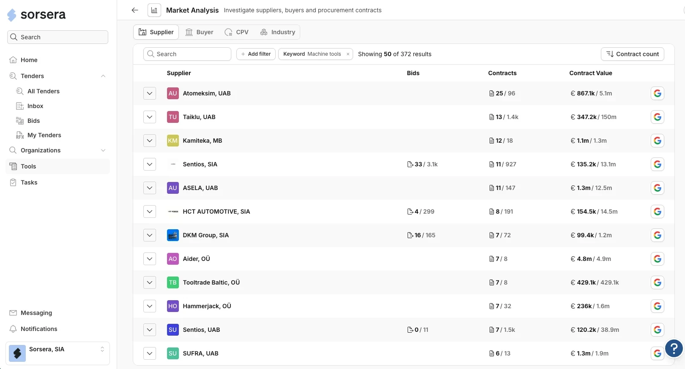The image size is (685, 369).
Task: Click SUFRA SU avatar icon
Action: (x=173, y=353)
